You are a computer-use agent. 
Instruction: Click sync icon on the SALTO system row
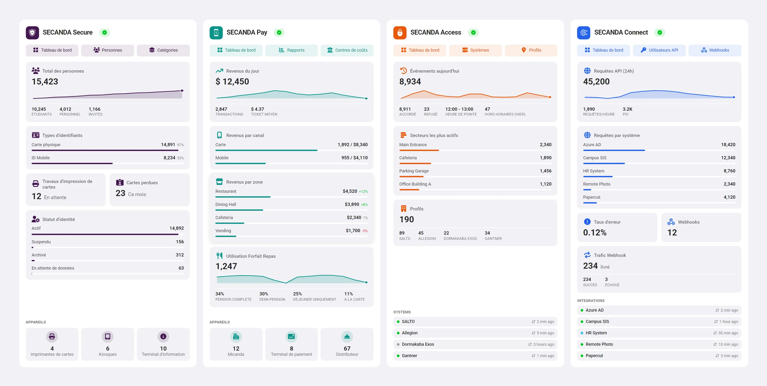534,322
